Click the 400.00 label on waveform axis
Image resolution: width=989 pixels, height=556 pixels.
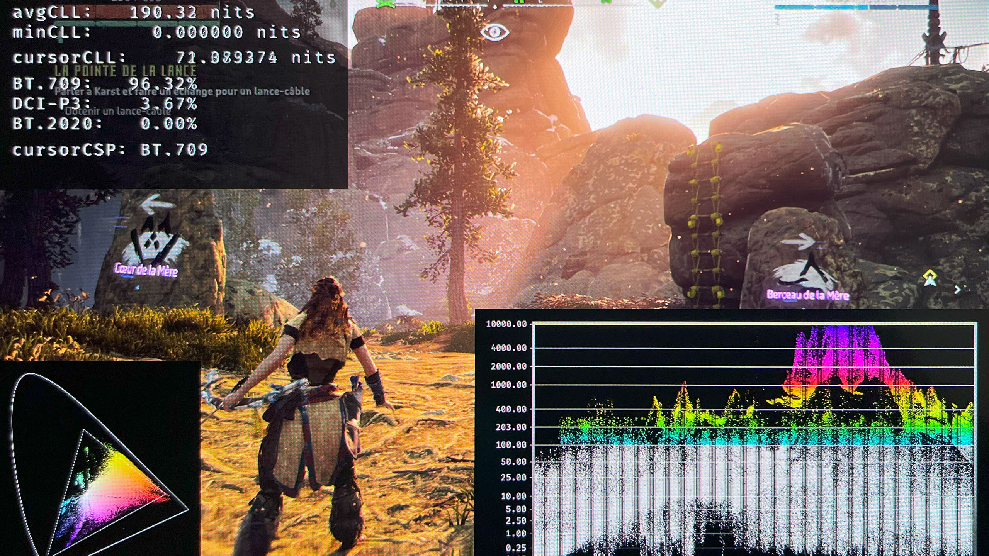511,409
